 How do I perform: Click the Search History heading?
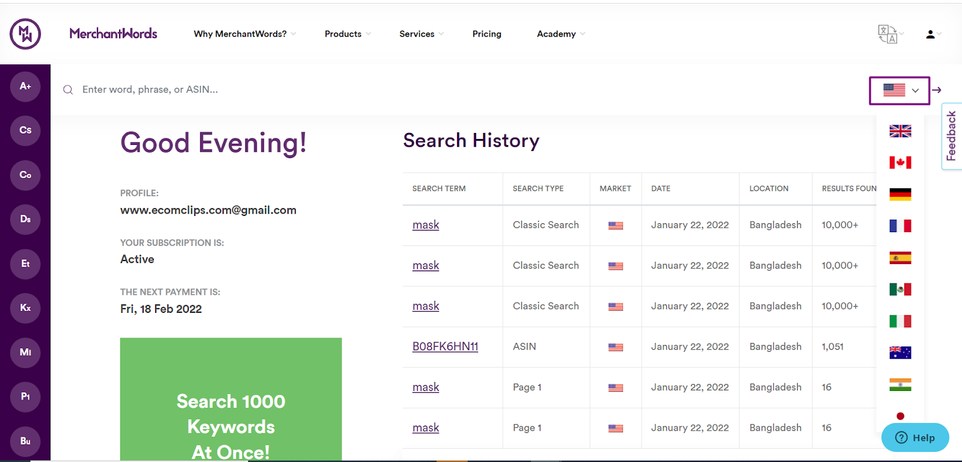(471, 141)
